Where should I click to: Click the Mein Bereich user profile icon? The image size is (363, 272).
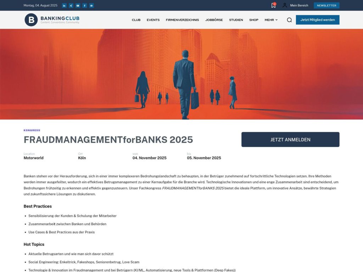(284, 5)
